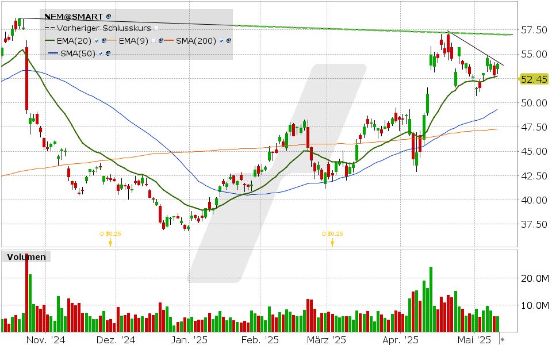This screenshot has height=345, width=552.
Task: Click the SMA(200) legend label
Action: [x=196, y=41]
